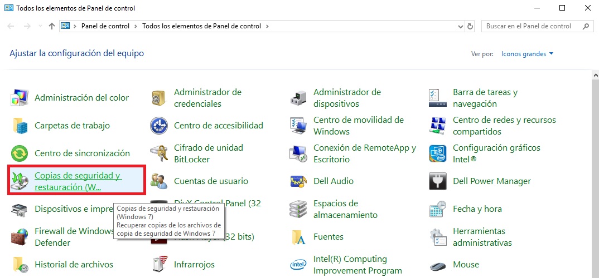
Task: Click the Firewall de Windows Defender icon
Action: [x=20, y=237]
